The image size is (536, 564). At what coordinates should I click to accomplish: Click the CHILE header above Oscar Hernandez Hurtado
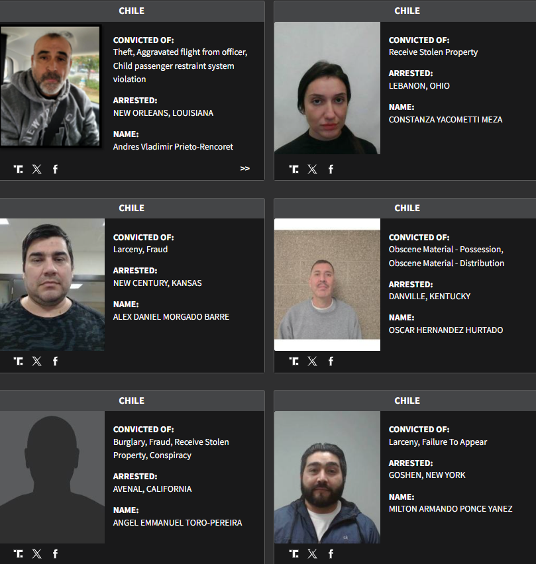tap(407, 208)
